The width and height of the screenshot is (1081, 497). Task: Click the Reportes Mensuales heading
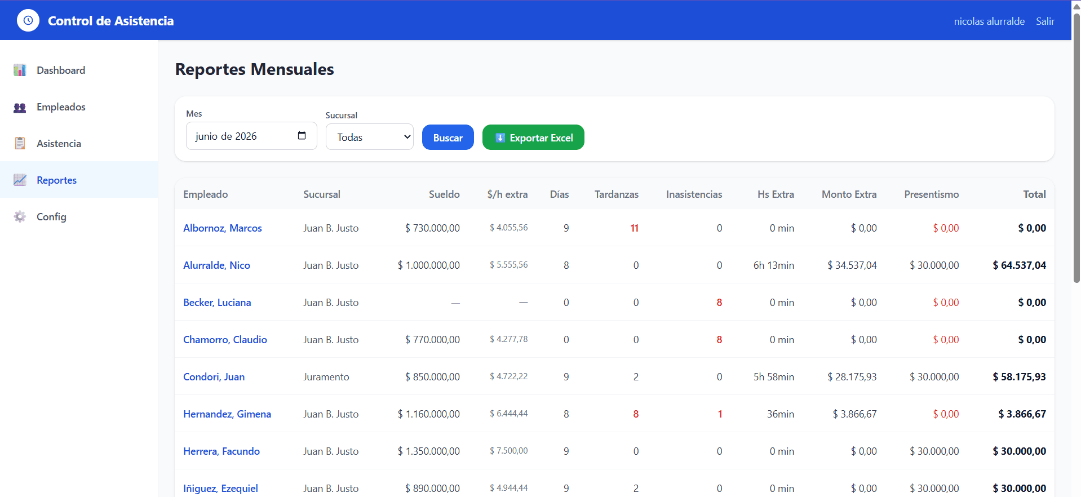click(255, 69)
